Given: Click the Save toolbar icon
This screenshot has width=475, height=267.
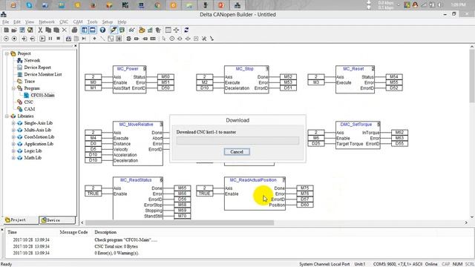Looking at the screenshot, I should [22, 30].
